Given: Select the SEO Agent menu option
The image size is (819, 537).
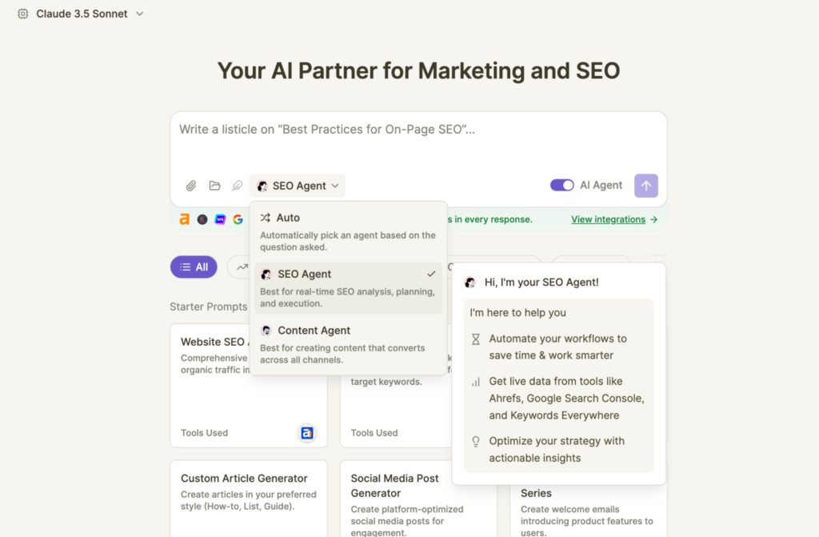Looking at the screenshot, I should [x=349, y=288].
